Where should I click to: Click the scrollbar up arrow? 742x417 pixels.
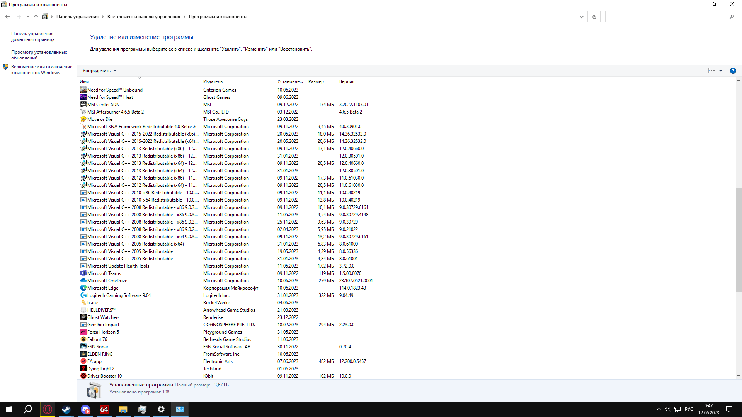[739, 81]
